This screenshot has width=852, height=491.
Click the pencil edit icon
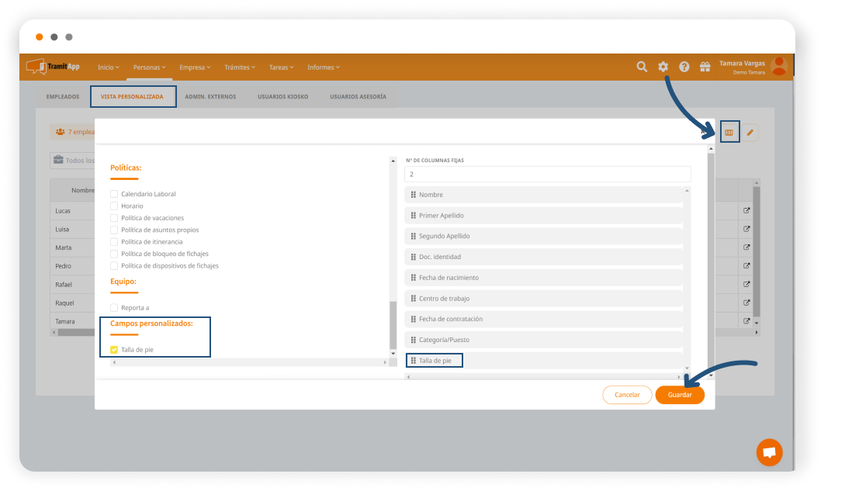click(x=750, y=133)
